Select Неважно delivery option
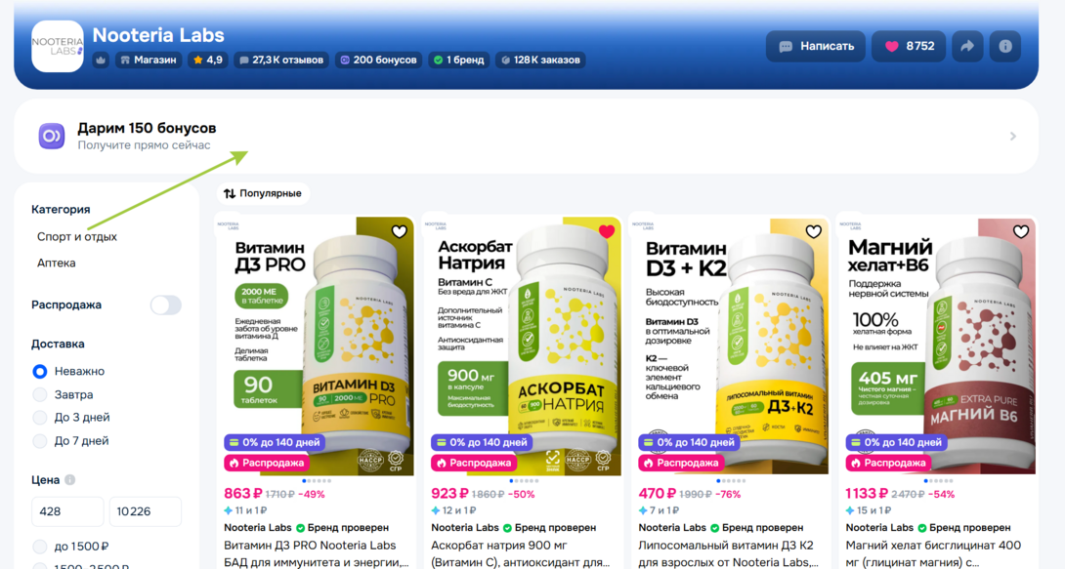1065x569 pixels. 40,371
